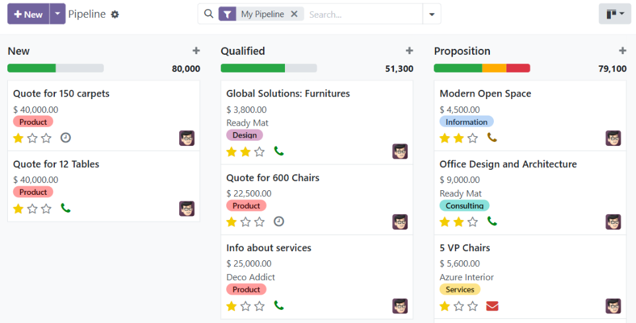
Task: Click the Pipeline breadcrumb title
Action: [87, 14]
